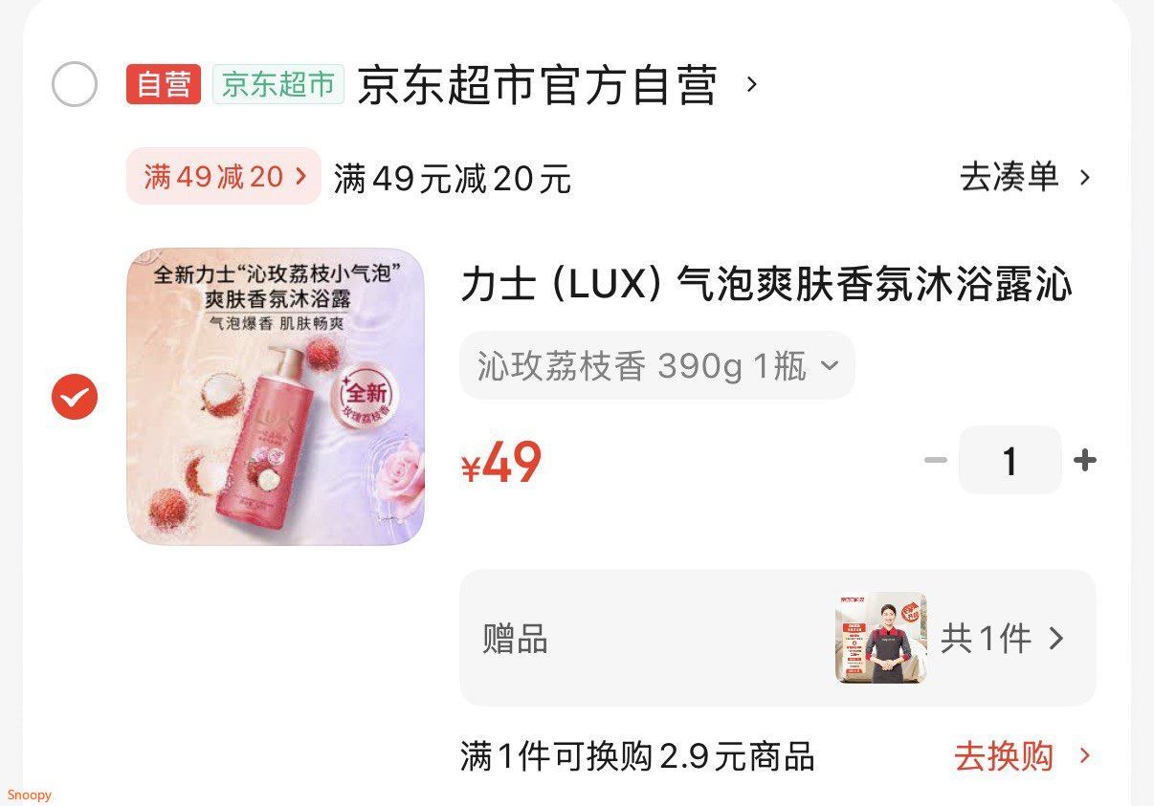This screenshot has width=1154, height=806.
Task: Select the 京东超市官方自营 store checkbox
Action: [75, 84]
